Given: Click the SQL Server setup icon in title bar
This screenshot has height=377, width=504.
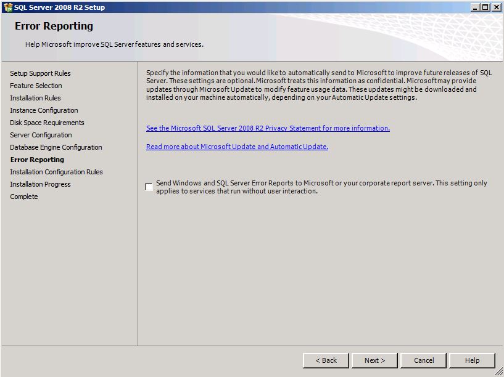Looking at the screenshot, I should (7, 7).
